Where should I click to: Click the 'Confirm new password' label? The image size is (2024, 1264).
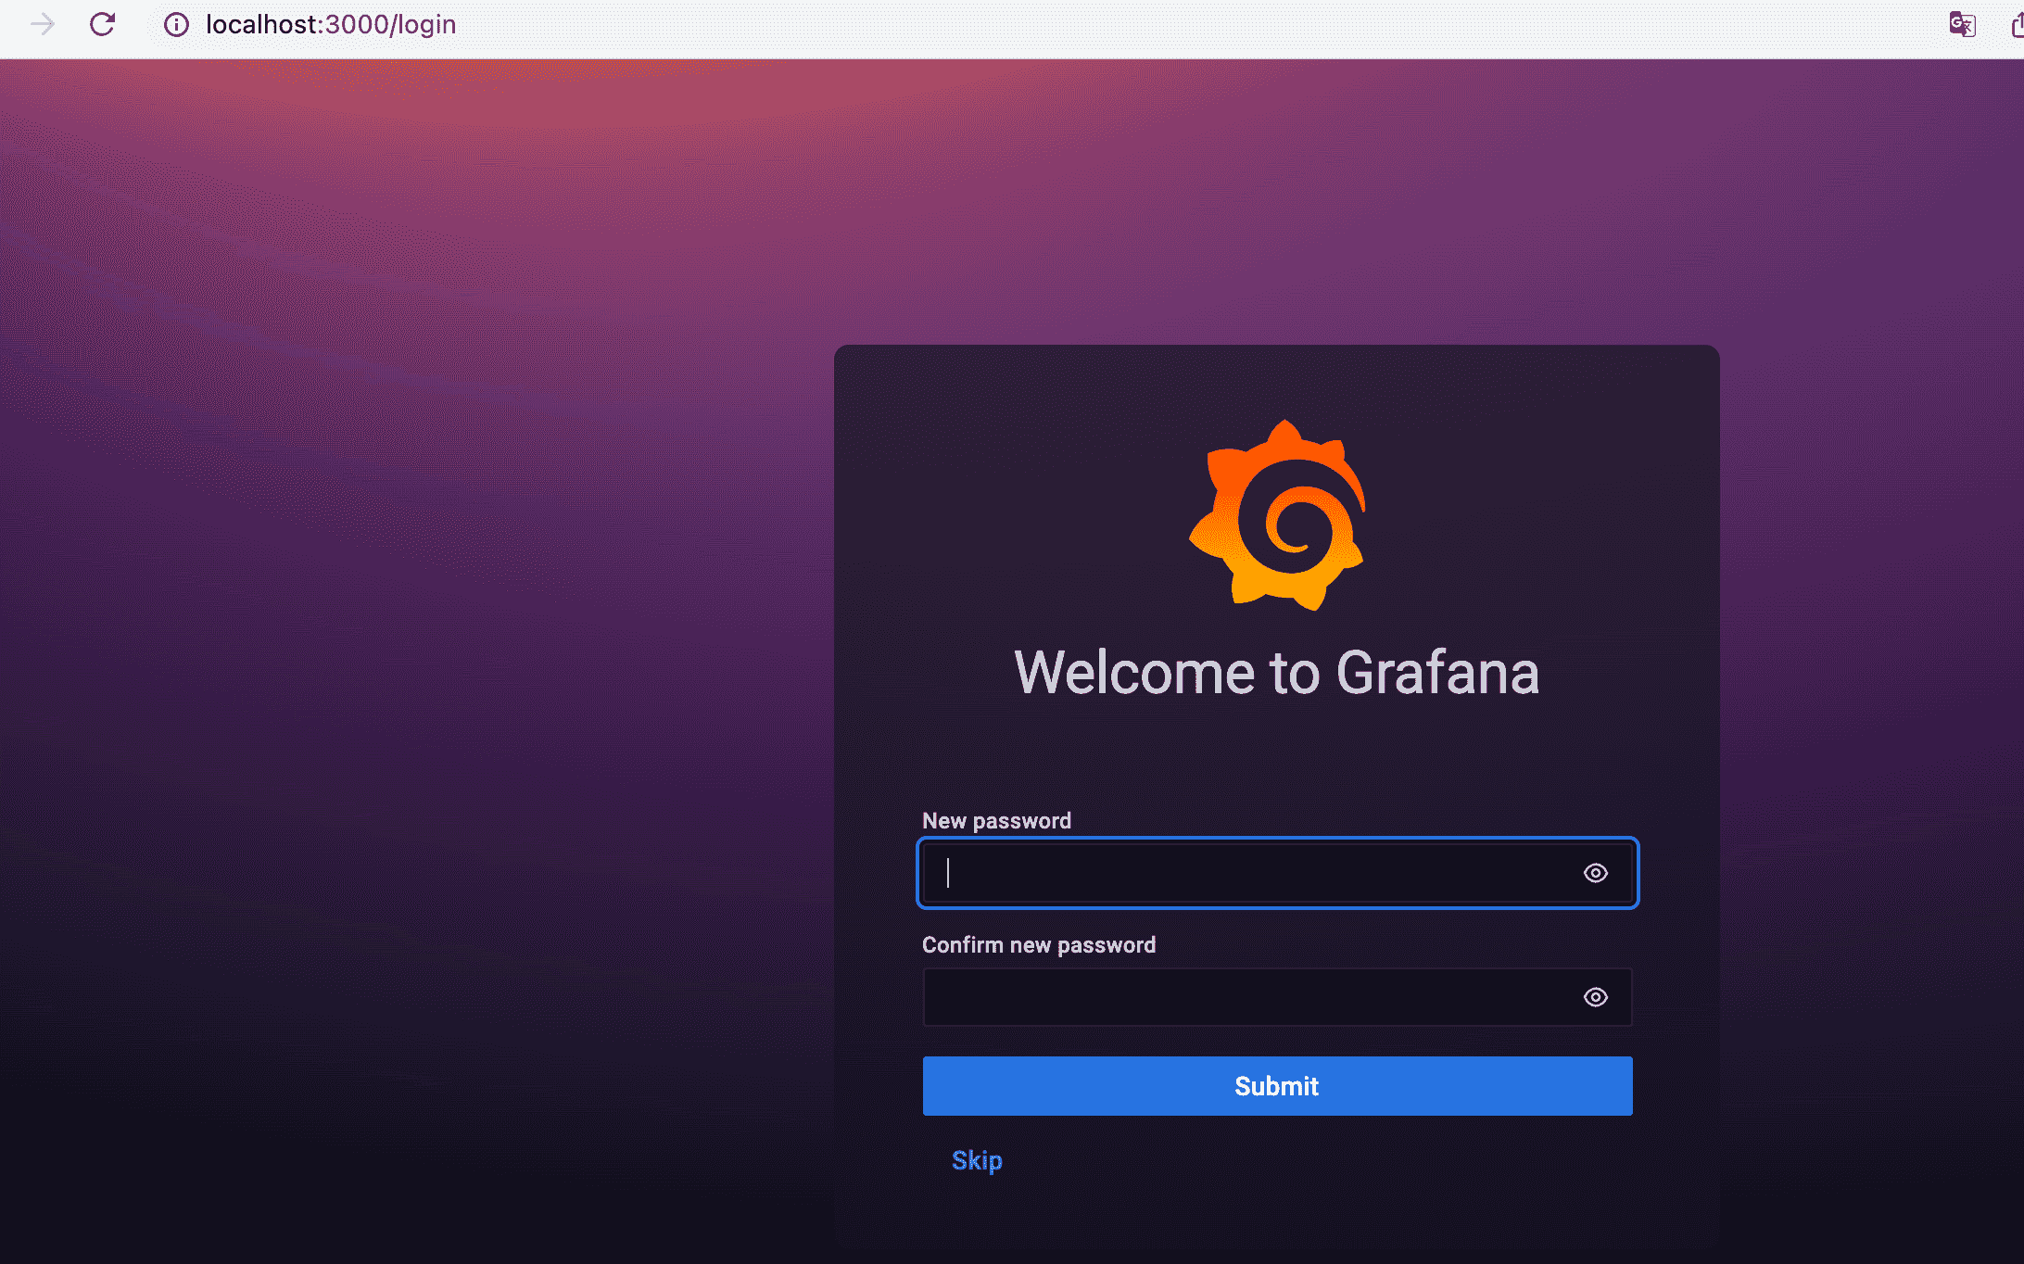pyautogui.click(x=1038, y=944)
